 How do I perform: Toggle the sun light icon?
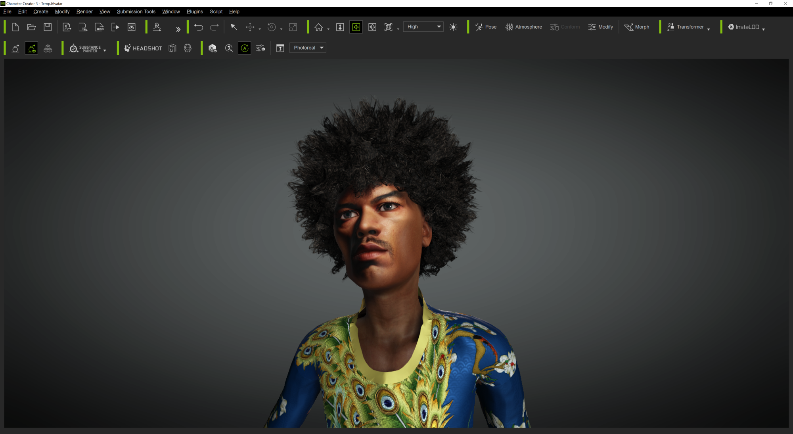pos(453,27)
